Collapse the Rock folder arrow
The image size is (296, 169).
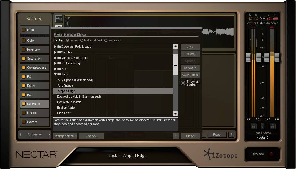pos(55,74)
